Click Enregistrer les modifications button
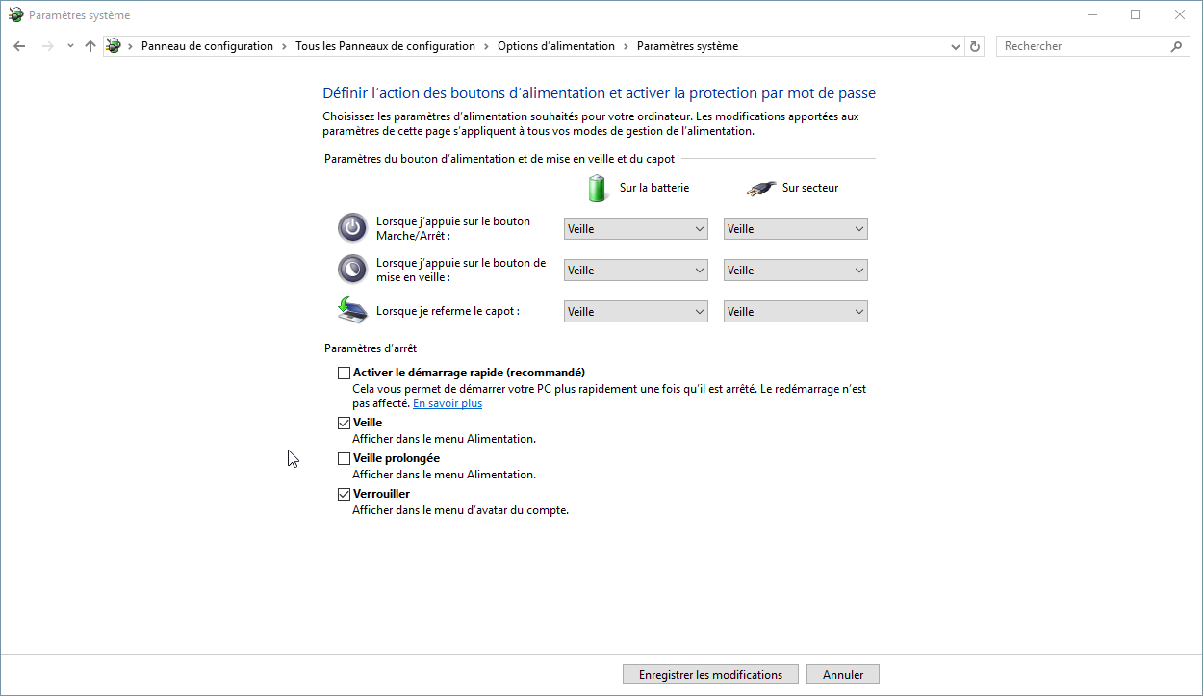Image resolution: width=1203 pixels, height=696 pixels. (x=710, y=675)
